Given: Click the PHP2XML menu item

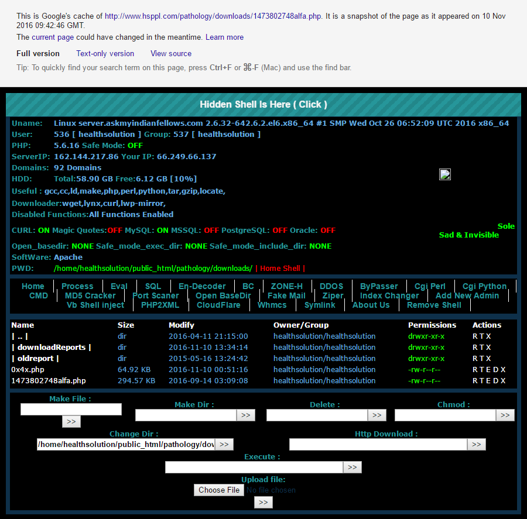Looking at the screenshot, I should (160, 305).
